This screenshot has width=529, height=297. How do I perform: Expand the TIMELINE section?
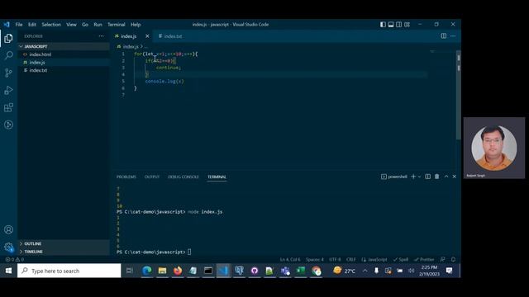(x=64, y=252)
